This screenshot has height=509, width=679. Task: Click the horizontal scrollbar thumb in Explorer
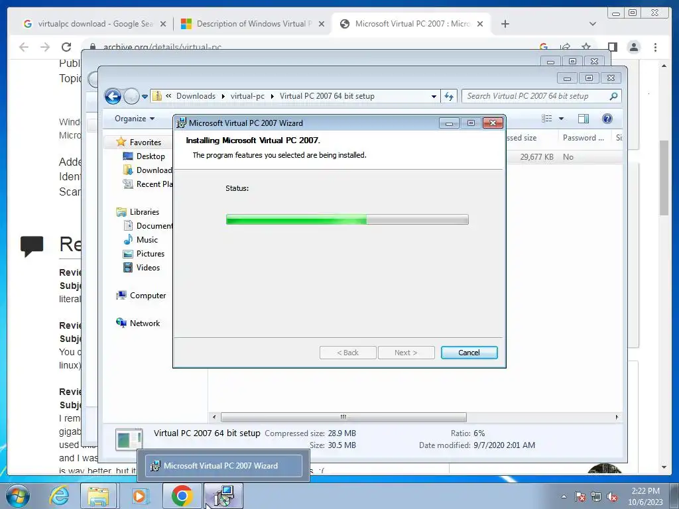point(343,418)
